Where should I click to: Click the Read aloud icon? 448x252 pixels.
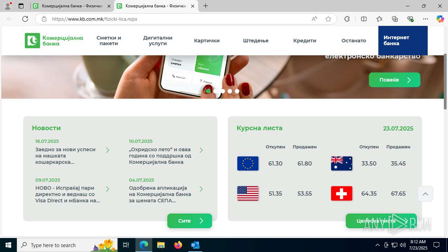314,19
